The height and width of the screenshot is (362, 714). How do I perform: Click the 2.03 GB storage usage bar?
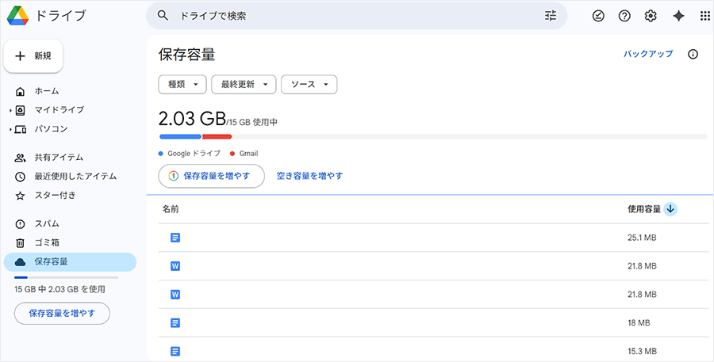(432, 137)
